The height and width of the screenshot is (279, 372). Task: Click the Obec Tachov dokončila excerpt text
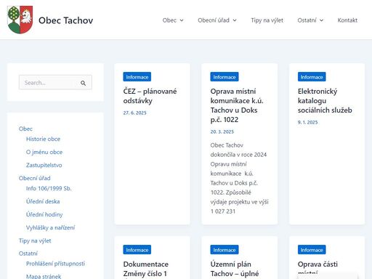[x=239, y=178]
